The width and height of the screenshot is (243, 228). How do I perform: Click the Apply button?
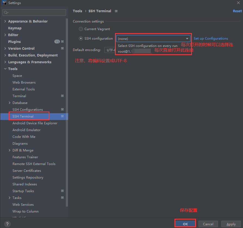point(231,224)
